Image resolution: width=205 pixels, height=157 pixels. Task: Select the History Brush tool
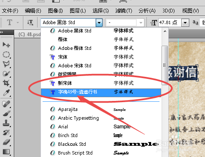coord(6,132)
